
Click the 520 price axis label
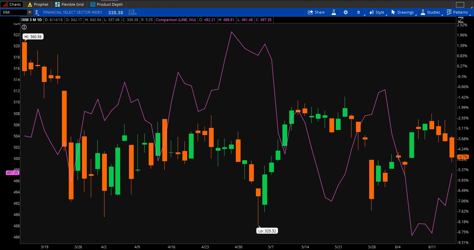point(17,46)
